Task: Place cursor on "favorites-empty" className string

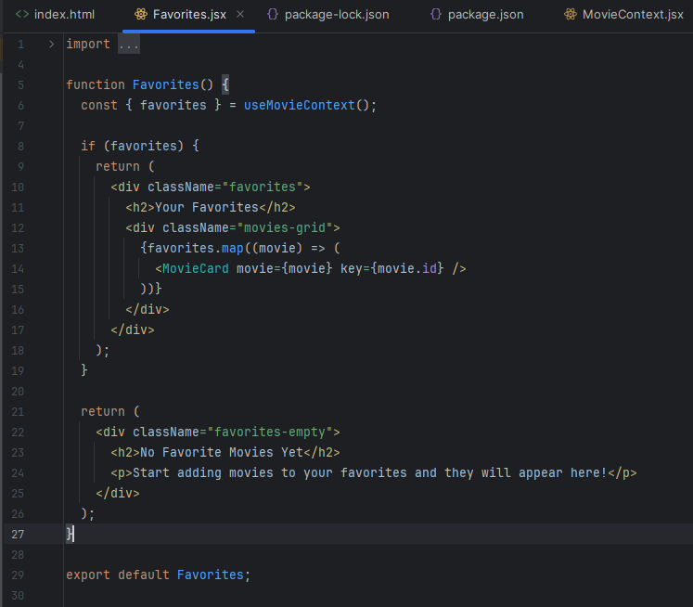Action: click(x=274, y=432)
